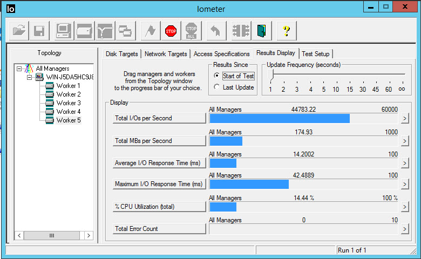This screenshot has width=421, height=259.
Task: Reset workers undo arrow icon
Action: pyautogui.click(x=216, y=31)
